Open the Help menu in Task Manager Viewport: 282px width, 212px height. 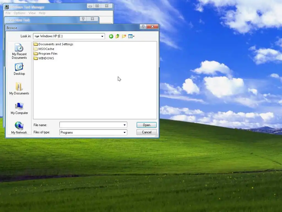[x=42, y=13]
